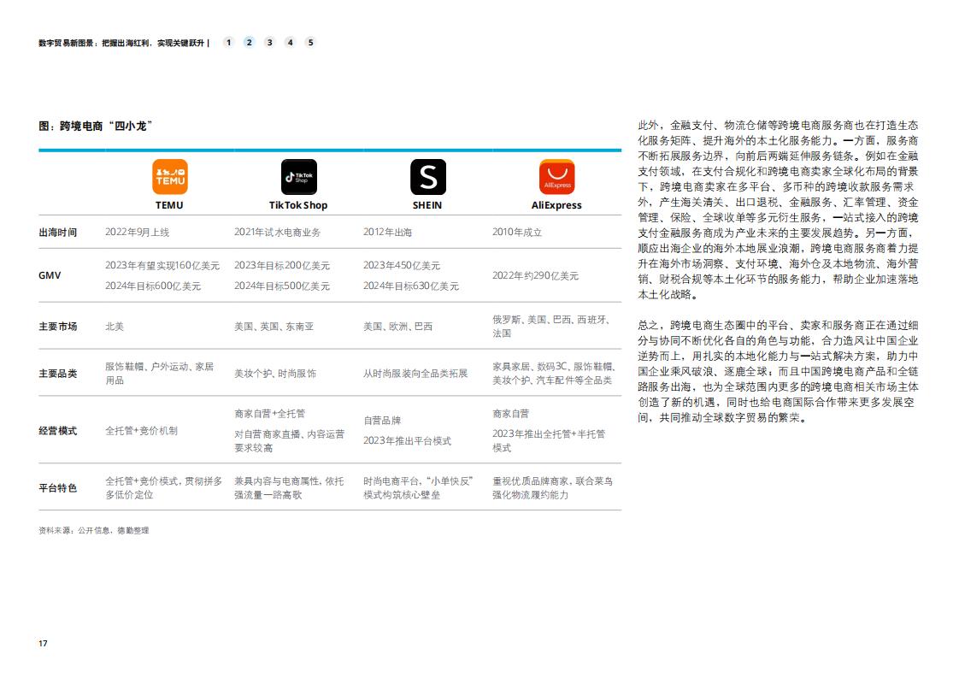
Task: Click the 出海时间 row header
Action: pyautogui.click(x=57, y=233)
